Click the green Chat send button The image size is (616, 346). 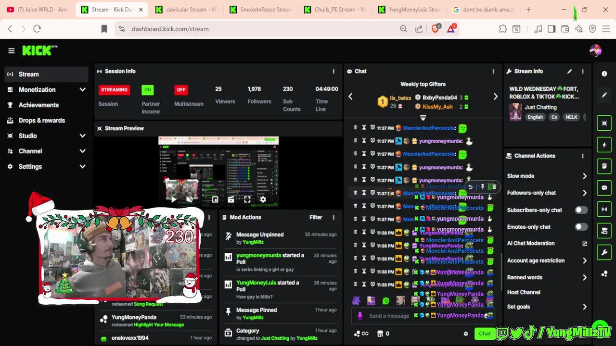(x=485, y=334)
